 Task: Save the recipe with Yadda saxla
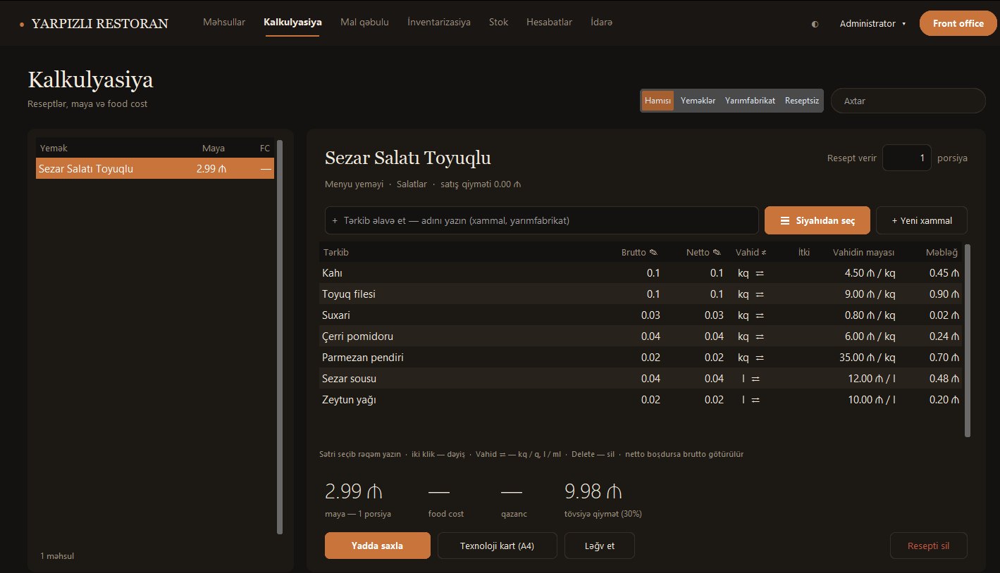pos(378,546)
